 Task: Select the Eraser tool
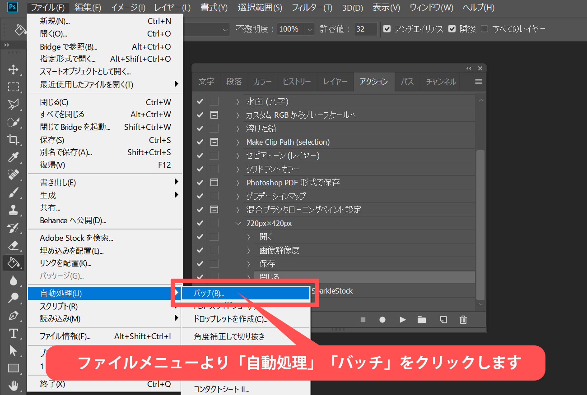tap(14, 245)
